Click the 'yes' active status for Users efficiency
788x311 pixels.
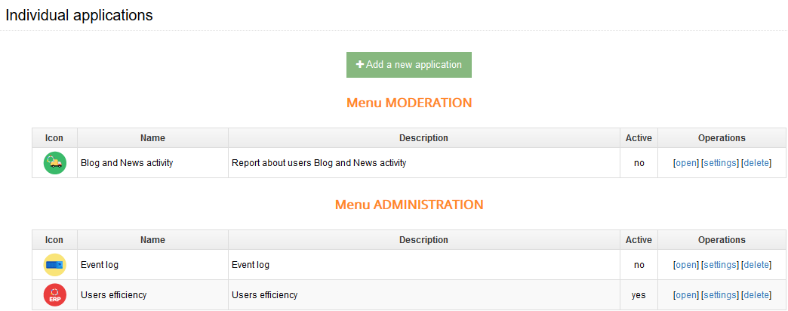[639, 295]
